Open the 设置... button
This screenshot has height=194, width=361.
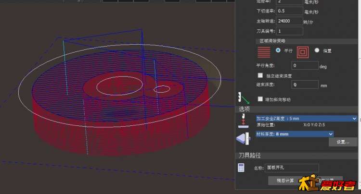(x=343, y=142)
